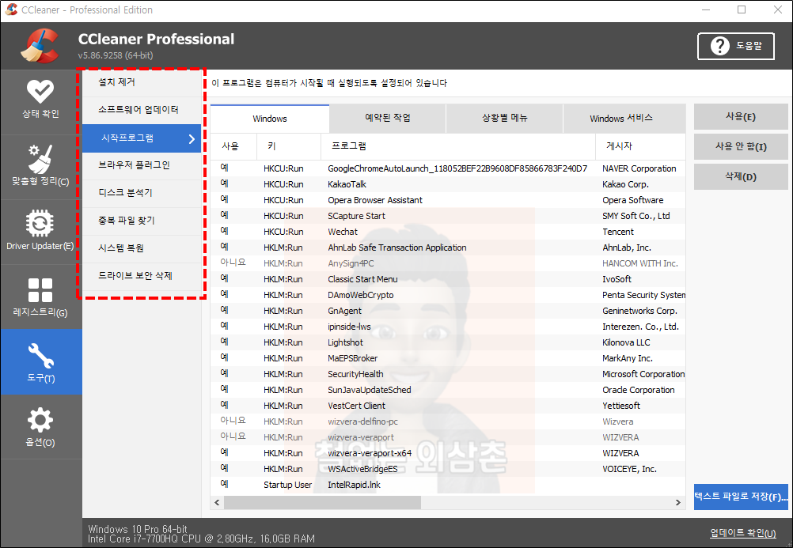Click the CCleaner logo in the header
This screenshot has width=793, height=548.
click(40, 46)
